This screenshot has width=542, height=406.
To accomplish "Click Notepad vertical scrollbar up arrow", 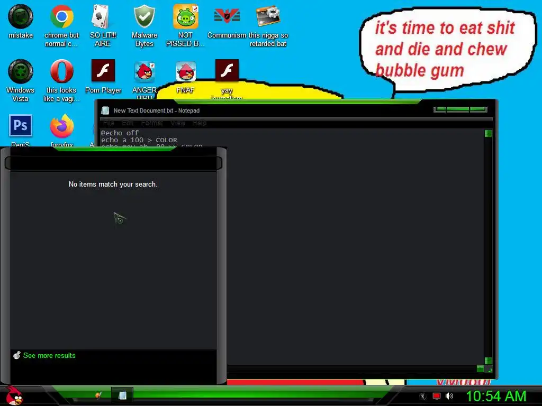I will tap(488, 134).
